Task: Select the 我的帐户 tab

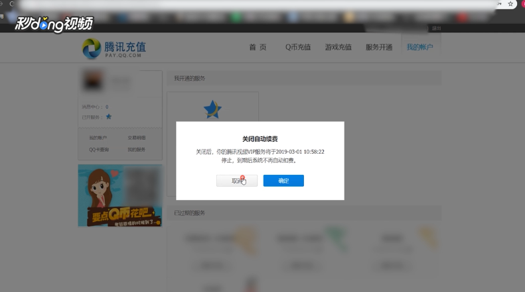Action: 419,47
